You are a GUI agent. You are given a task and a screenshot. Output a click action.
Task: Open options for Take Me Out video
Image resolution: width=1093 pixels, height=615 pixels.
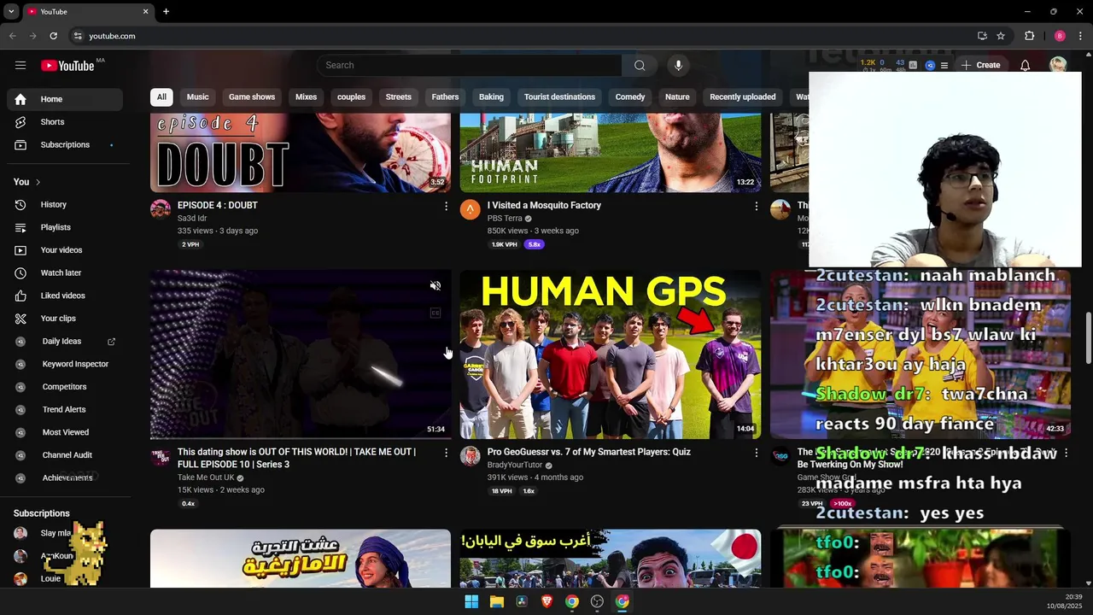coord(446,453)
